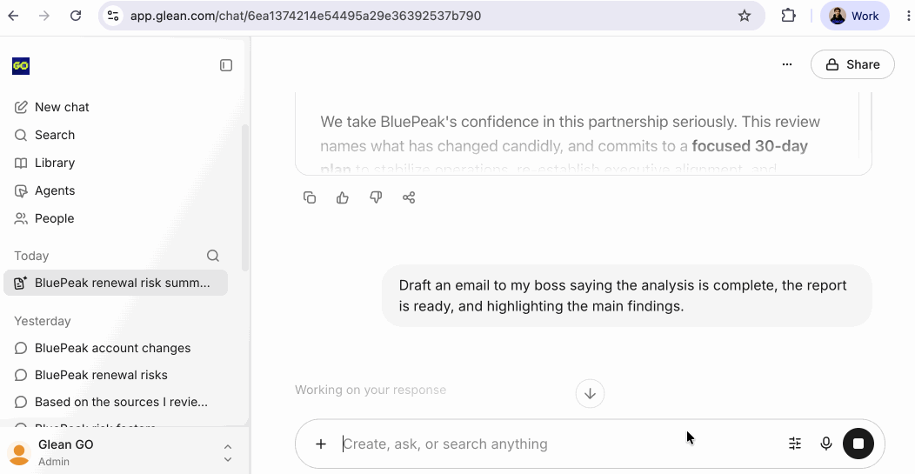Share the response via share icon
The image size is (915, 474).
409,197
